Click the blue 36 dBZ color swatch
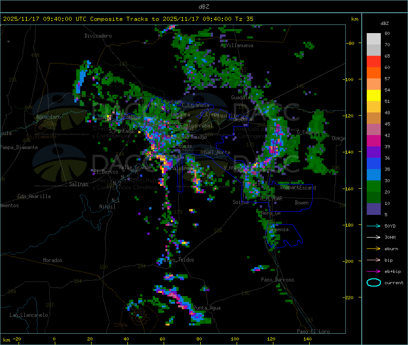Image resolution: width=408 pixels, height=345 pixels. point(374,163)
